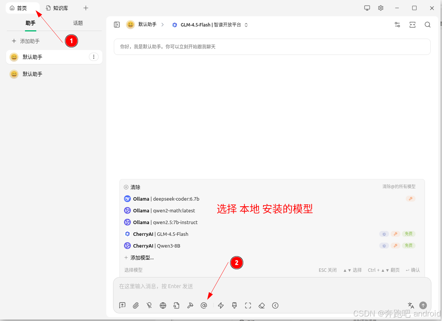442x321 pixels.
Task: Toggle the disable thinking icon
Action: [x=149, y=305]
